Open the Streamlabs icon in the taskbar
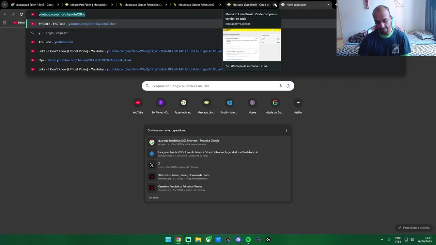The height and width of the screenshot is (245, 436). [x=188, y=240]
